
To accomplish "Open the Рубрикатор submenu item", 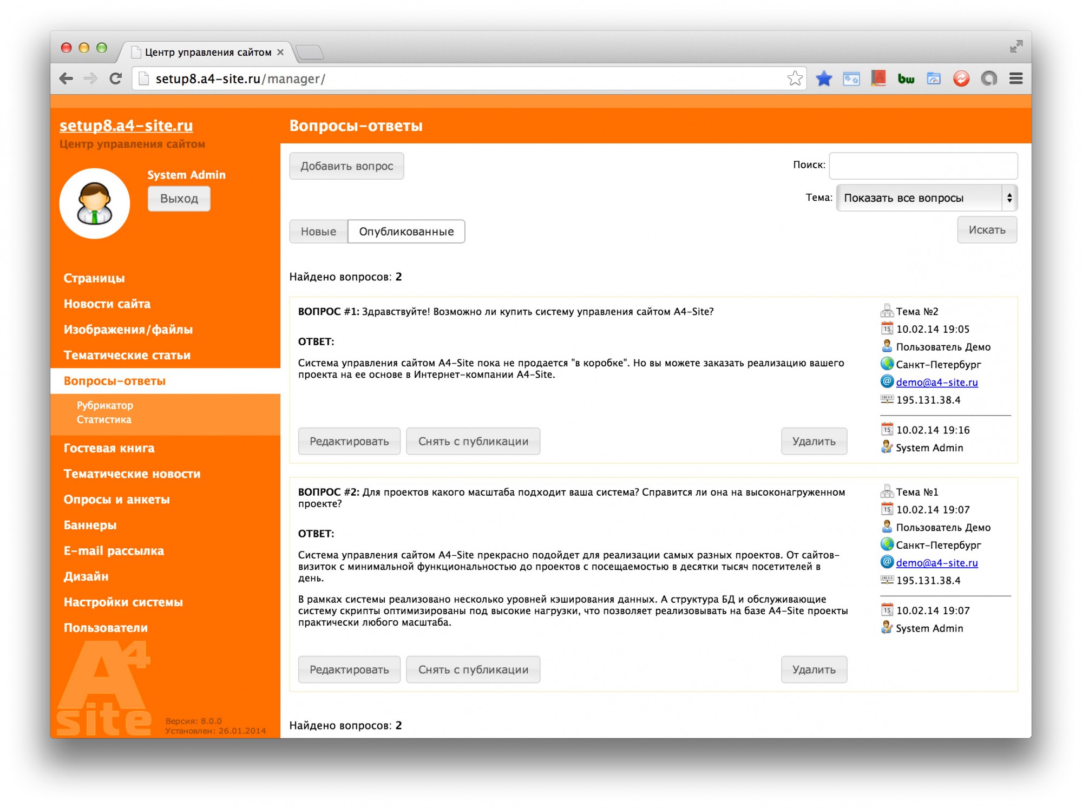I will pos(104,405).
